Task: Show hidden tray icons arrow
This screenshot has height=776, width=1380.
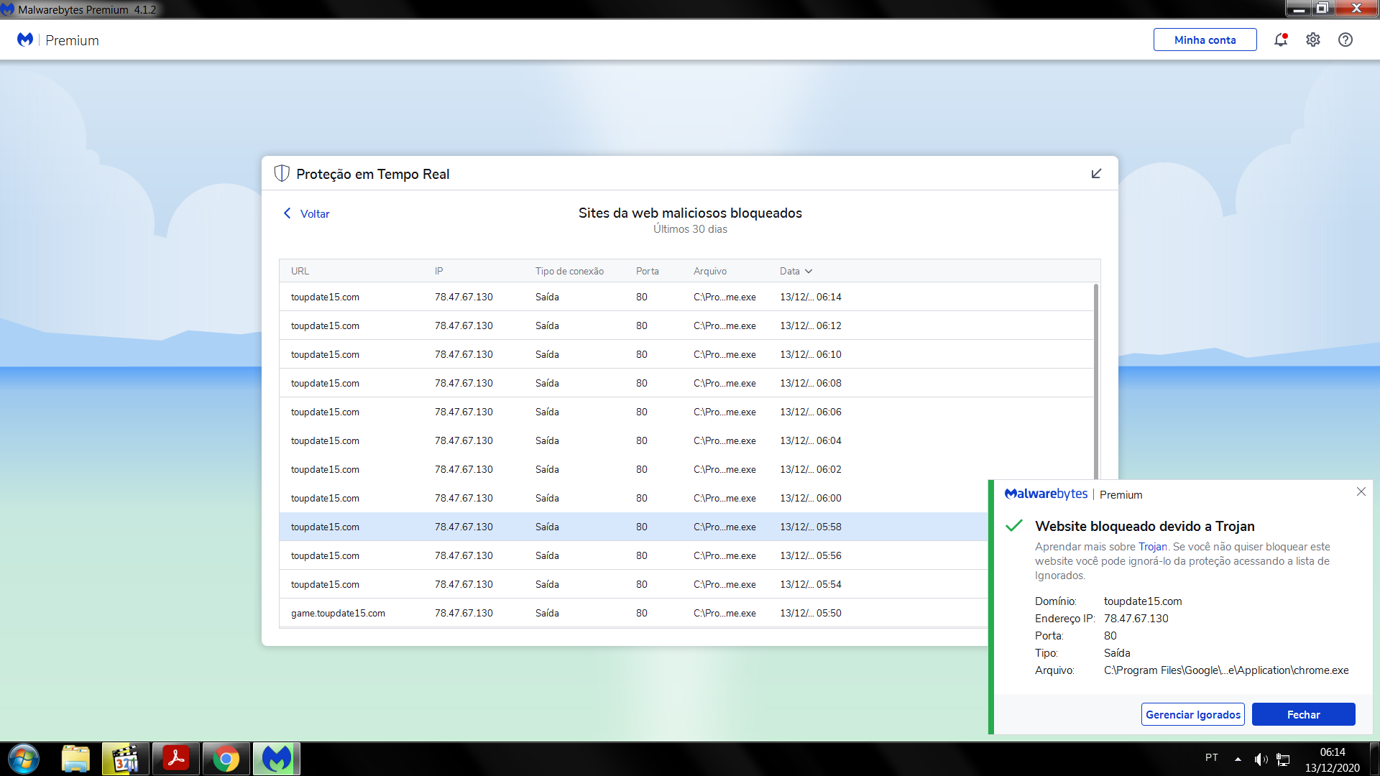Action: [1238, 759]
